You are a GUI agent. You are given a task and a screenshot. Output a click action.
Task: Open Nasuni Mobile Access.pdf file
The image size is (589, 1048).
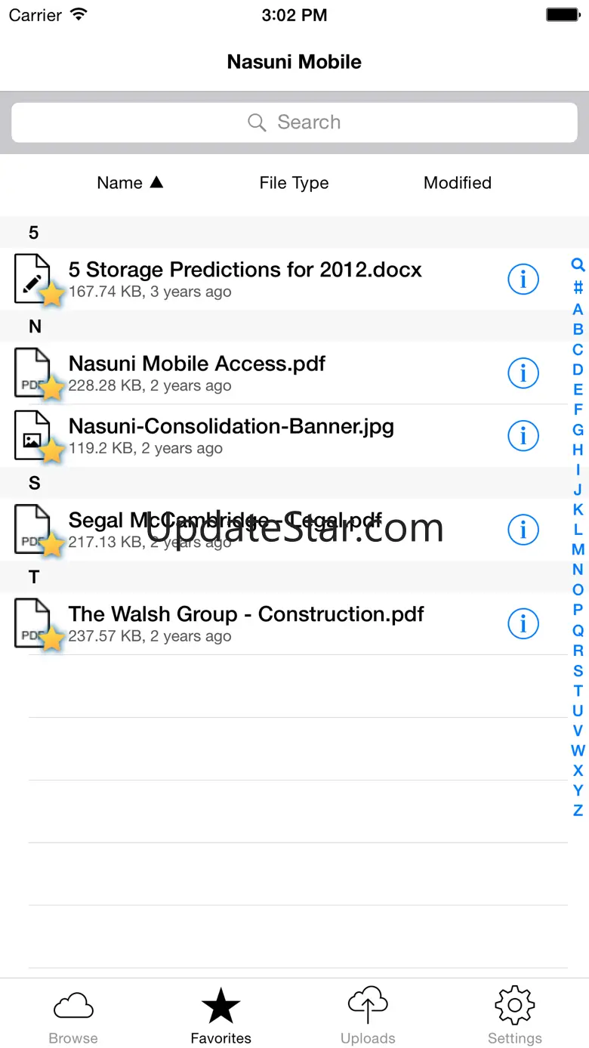[197, 364]
